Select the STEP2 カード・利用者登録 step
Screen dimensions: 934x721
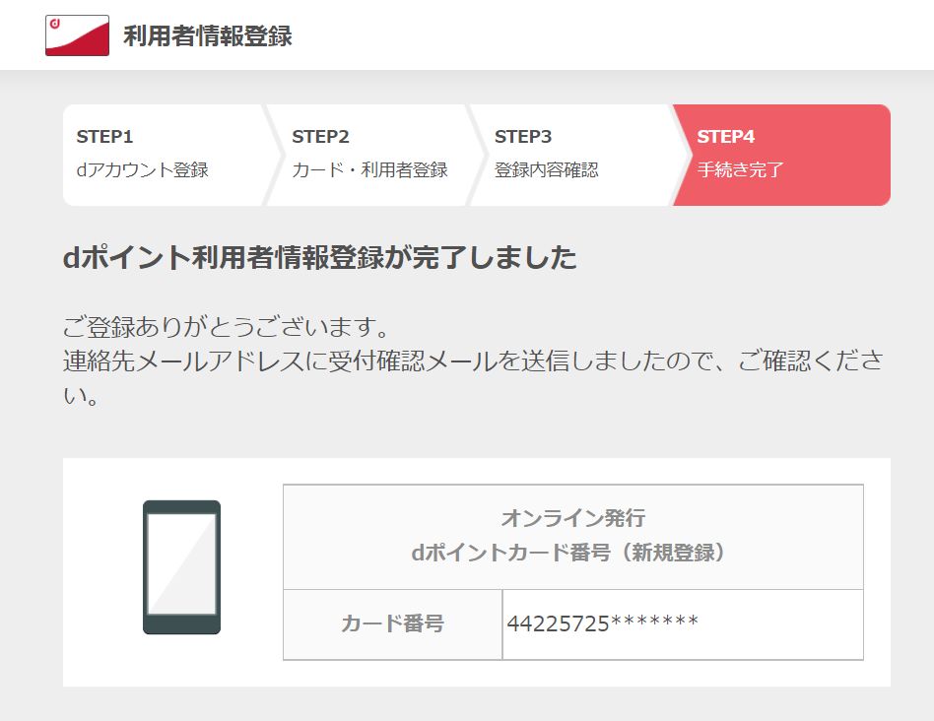(369, 155)
